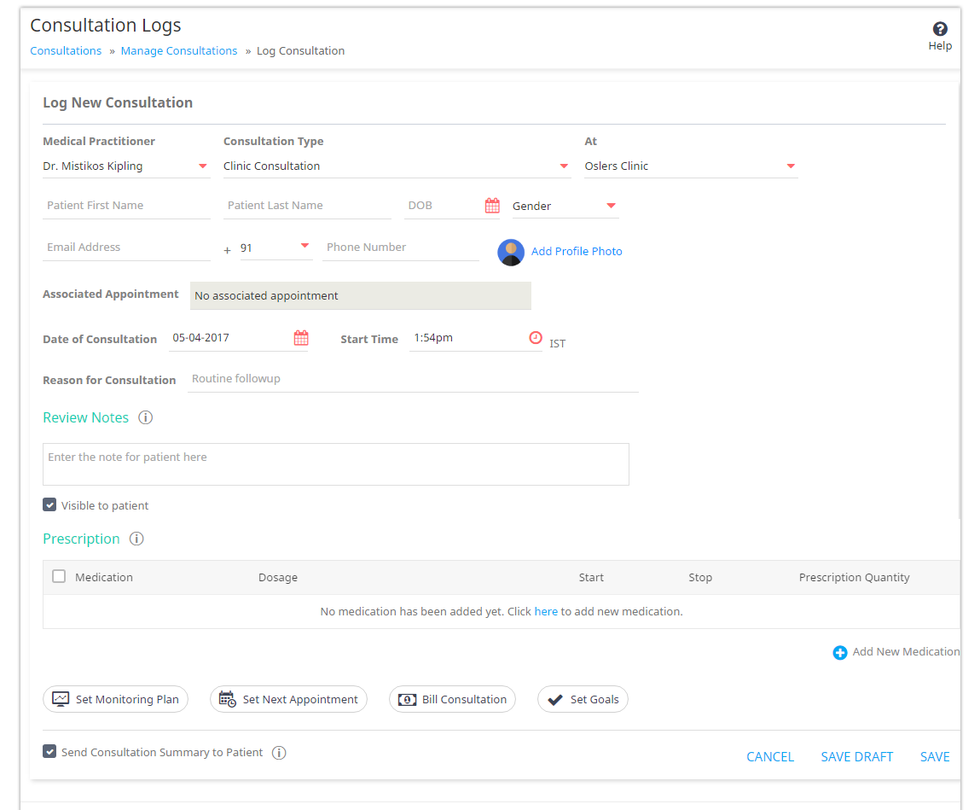Open Bill Consultation button
This screenshot has height=810, width=980.
point(453,699)
